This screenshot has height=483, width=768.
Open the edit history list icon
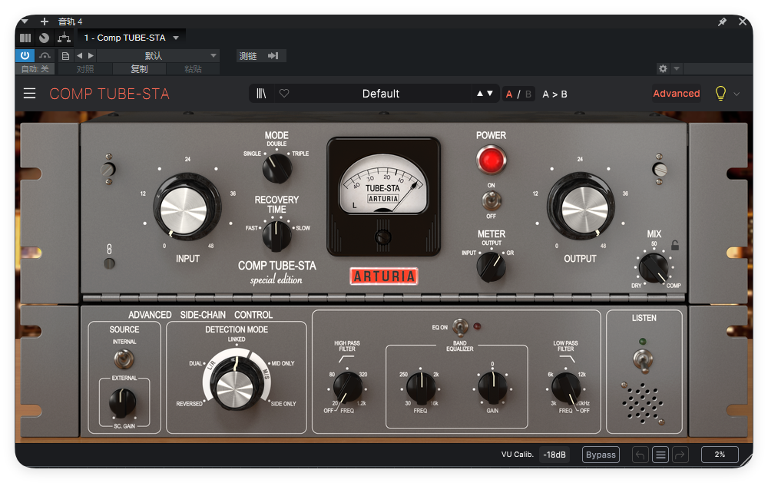[x=660, y=455]
